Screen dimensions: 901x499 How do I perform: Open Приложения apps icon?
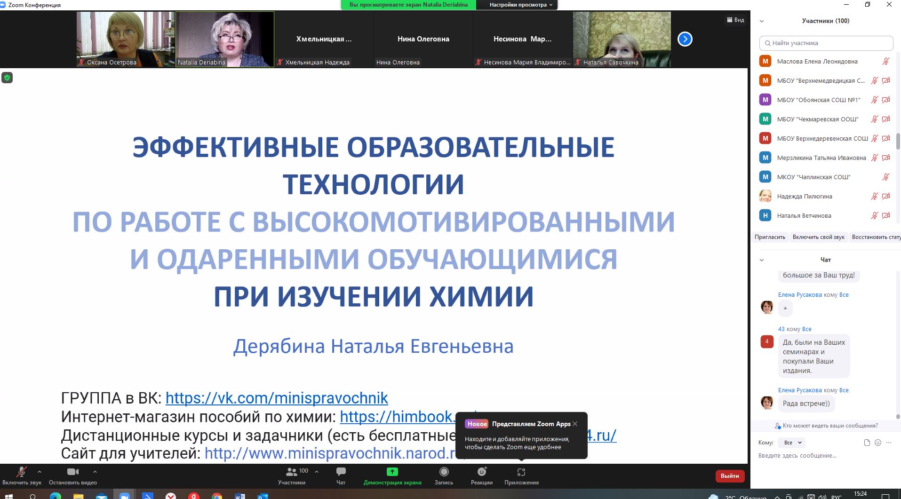coord(521,472)
